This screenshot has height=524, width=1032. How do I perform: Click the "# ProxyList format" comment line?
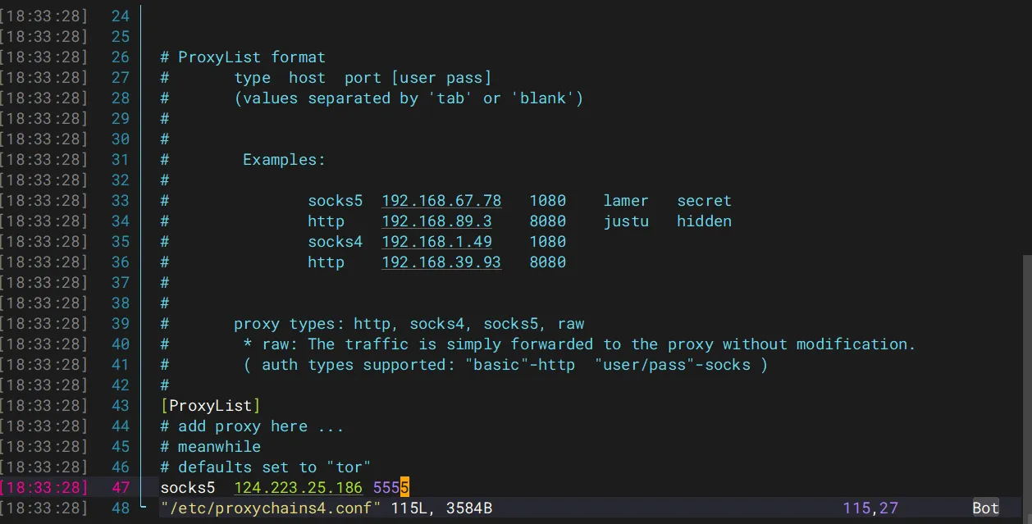click(x=243, y=57)
